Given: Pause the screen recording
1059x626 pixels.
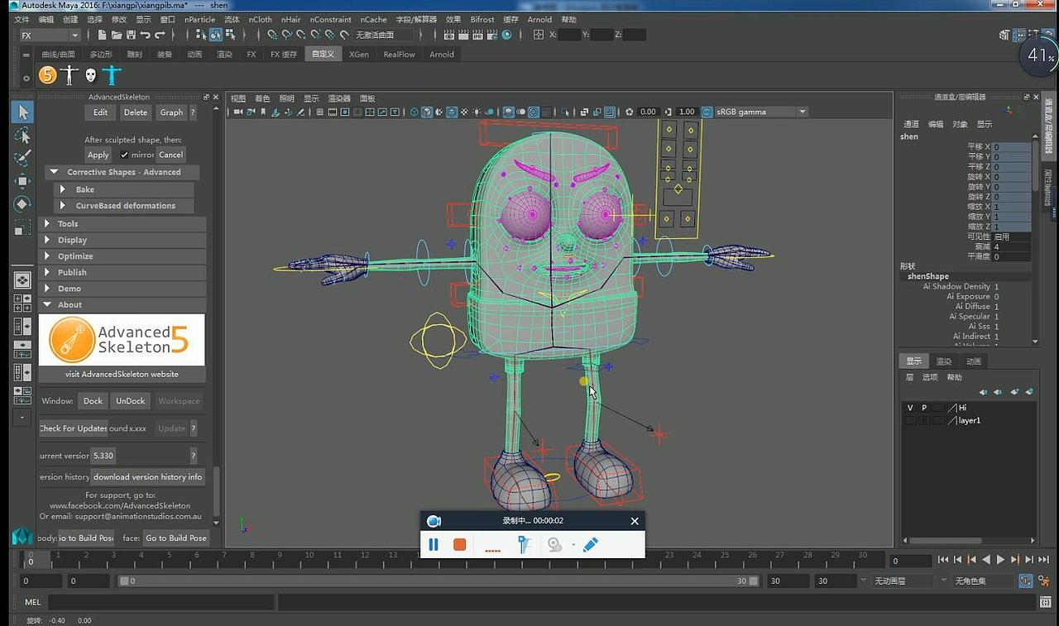Looking at the screenshot, I should [x=434, y=544].
